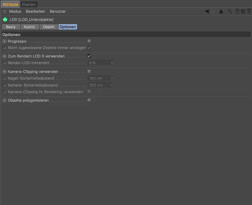Toggle the mode lock target icon
Viewport: 252px width, 205px height.
click(243, 11)
